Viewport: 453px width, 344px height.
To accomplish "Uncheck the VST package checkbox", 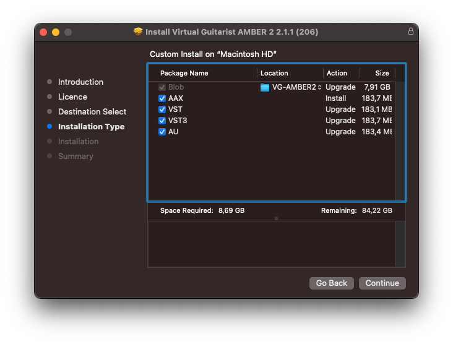I will [x=162, y=110].
